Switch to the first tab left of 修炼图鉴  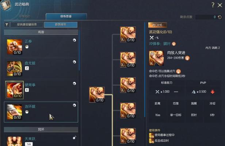[x=24, y=16]
